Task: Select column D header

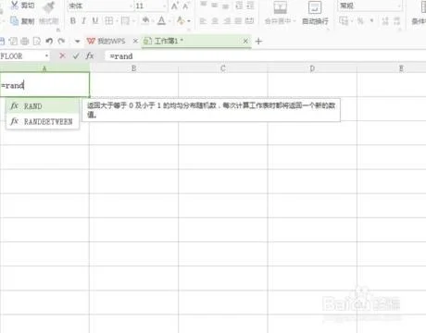Action: coord(312,68)
